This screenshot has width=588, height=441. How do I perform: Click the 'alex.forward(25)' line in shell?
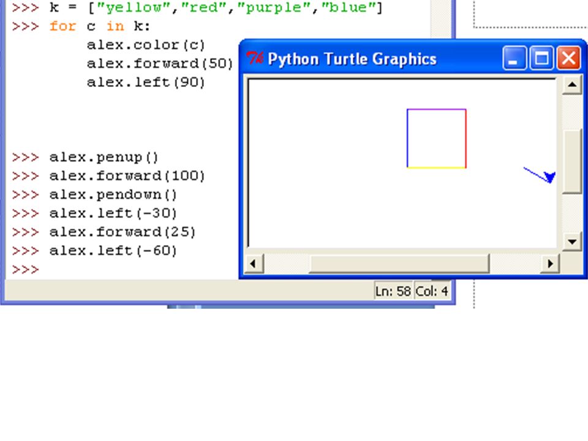pos(123,232)
